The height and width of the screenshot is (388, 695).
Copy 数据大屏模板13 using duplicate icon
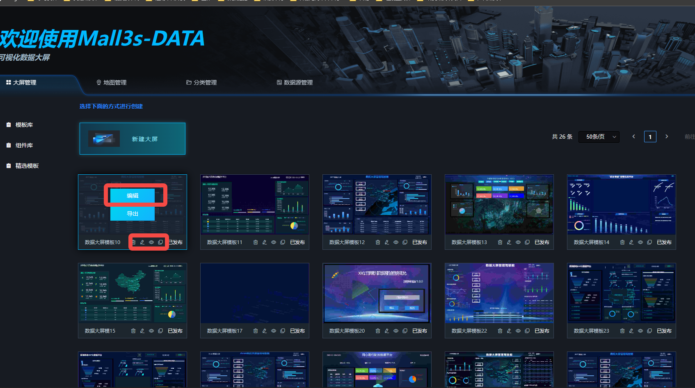point(527,242)
